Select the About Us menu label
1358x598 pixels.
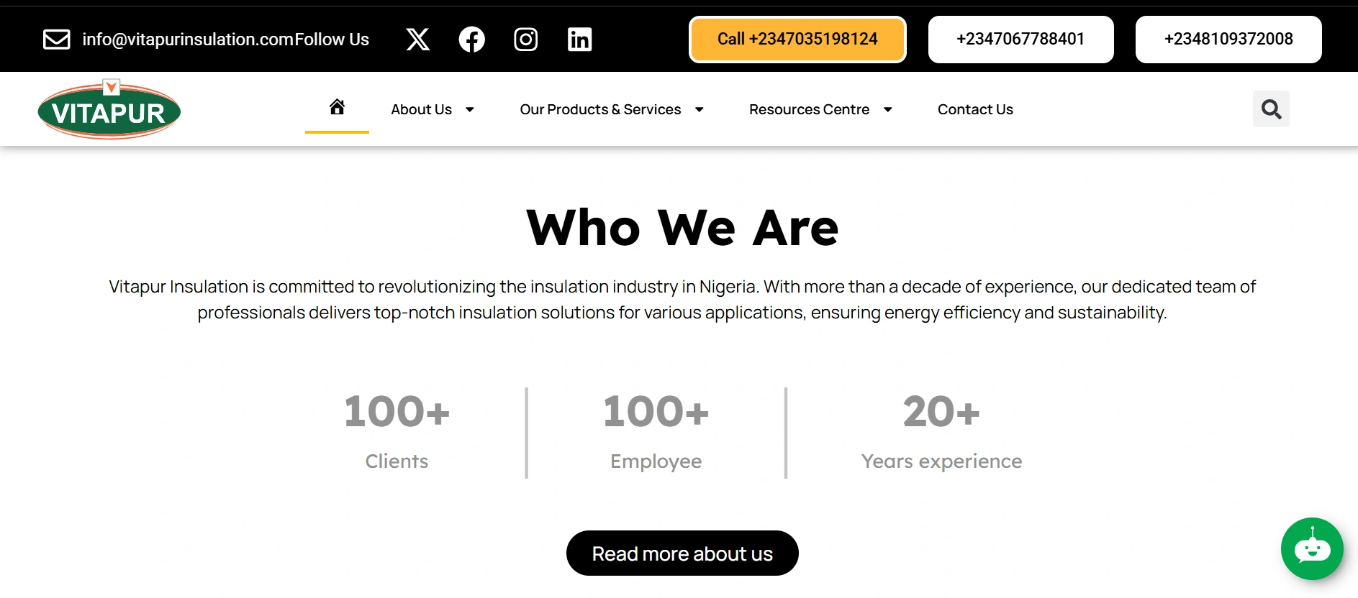click(421, 110)
